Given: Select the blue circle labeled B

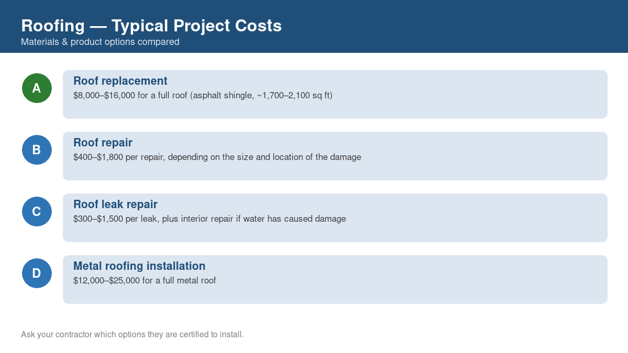Looking at the screenshot, I should pos(37,150).
